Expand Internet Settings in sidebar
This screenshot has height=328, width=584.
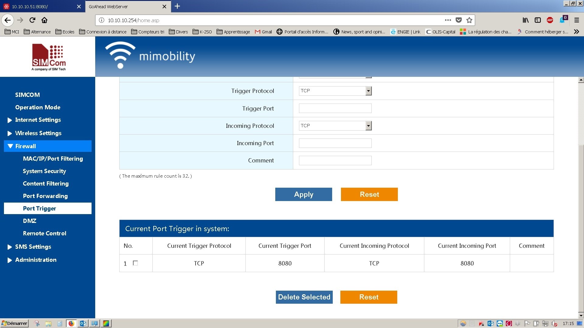[x=38, y=120]
